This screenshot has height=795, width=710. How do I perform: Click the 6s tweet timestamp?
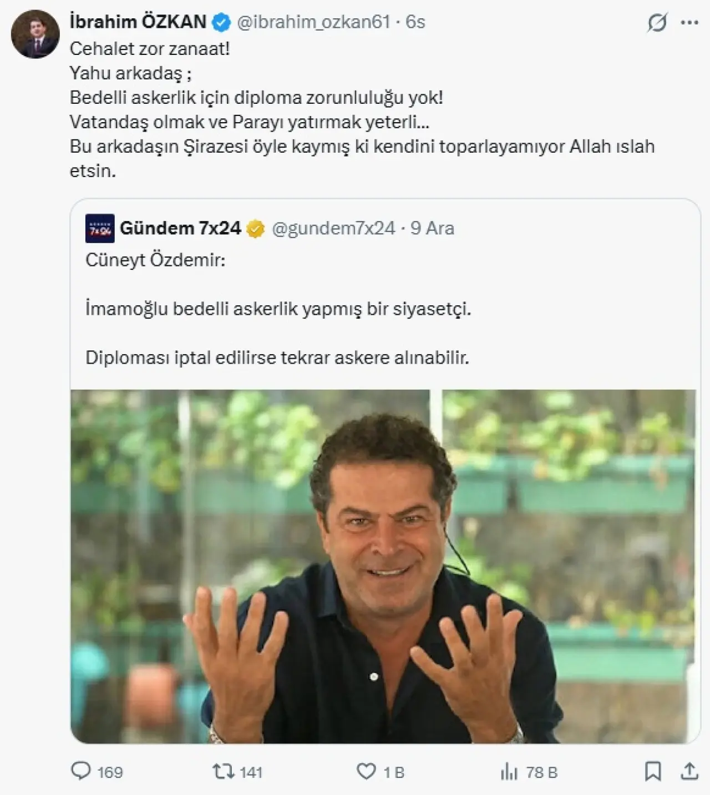pos(415,22)
